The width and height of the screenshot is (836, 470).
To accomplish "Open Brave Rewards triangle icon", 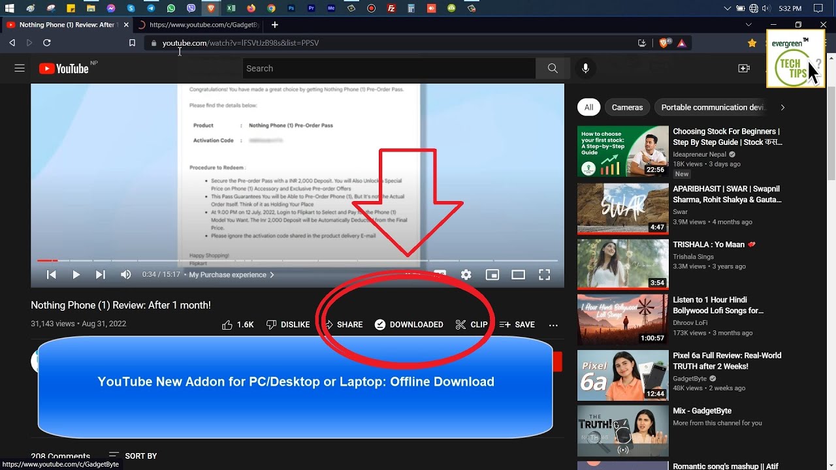I will [x=682, y=43].
